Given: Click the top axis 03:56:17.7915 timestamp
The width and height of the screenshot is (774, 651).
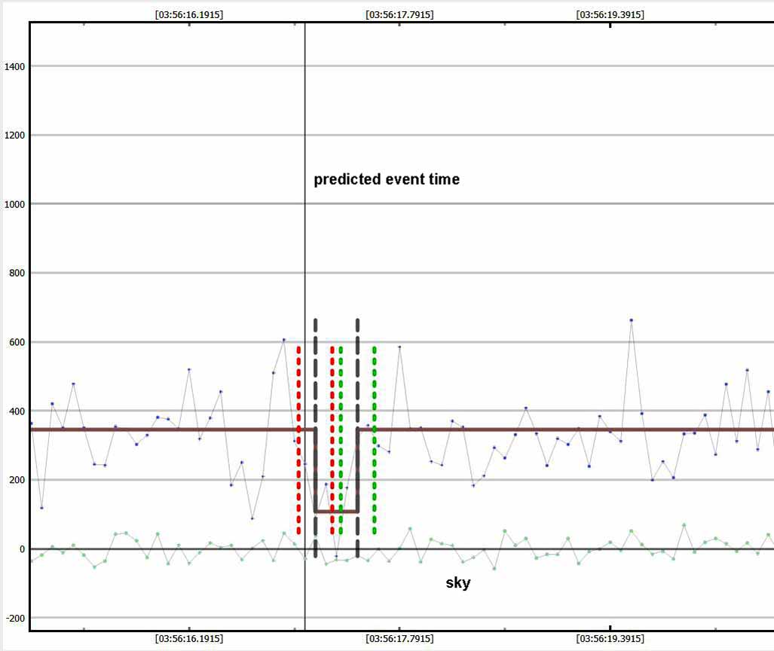Looking at the screenshot, I should [x=399, y=14].
